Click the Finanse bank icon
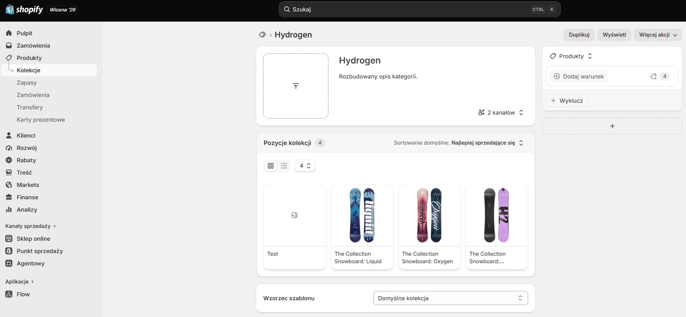 point(9,197)
